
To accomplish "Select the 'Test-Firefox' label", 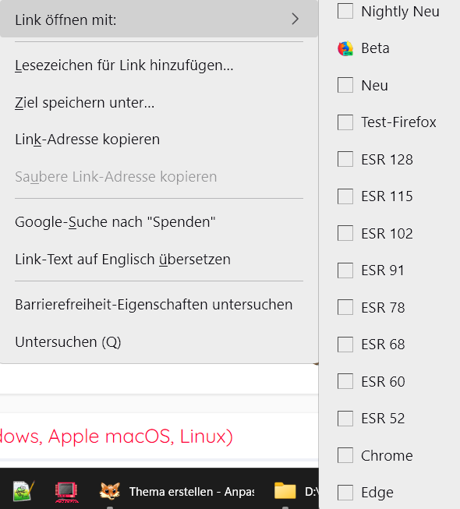I will [398, 122].
